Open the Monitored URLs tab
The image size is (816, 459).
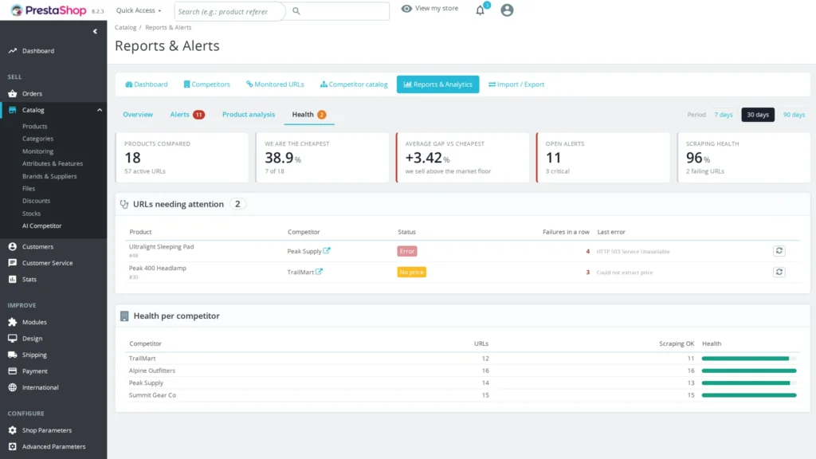click(x=275, y=84)
